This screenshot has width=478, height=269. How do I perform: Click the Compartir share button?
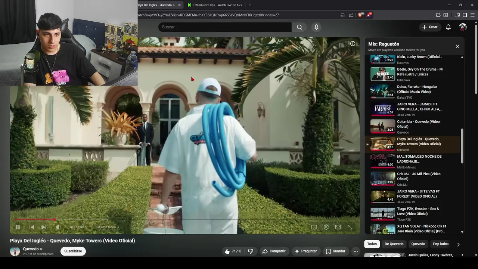click(x=274, y=251)
